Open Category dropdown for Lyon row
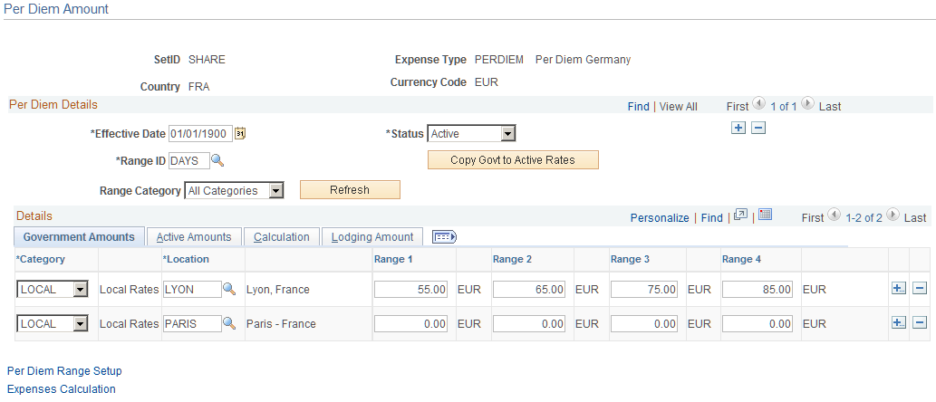Screen dimensions: 936x402 pyautogui.click(x=80, y=289)
